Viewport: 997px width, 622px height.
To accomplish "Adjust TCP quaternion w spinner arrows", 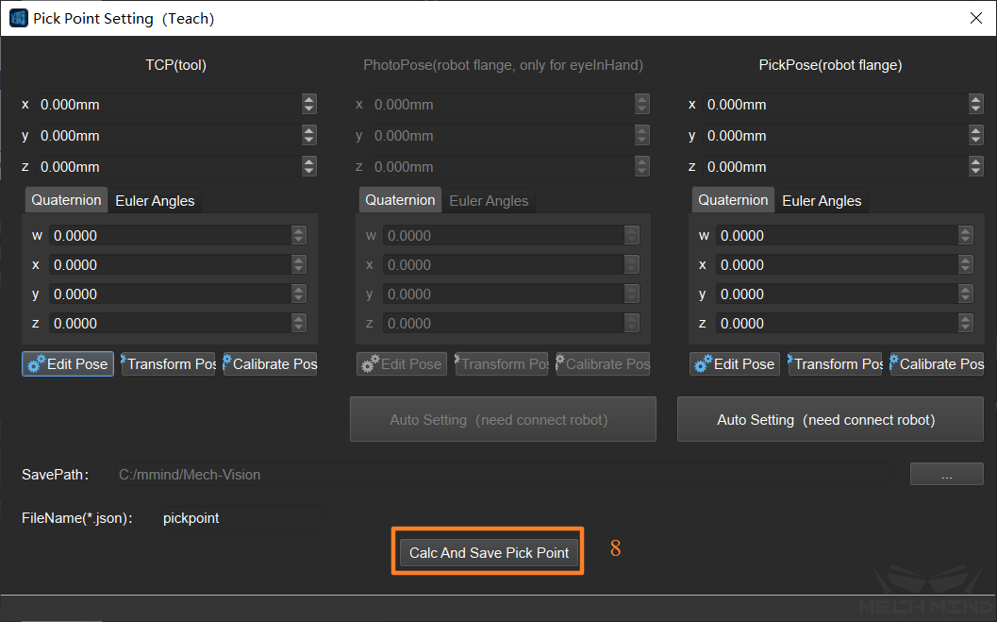I will 299,236.
